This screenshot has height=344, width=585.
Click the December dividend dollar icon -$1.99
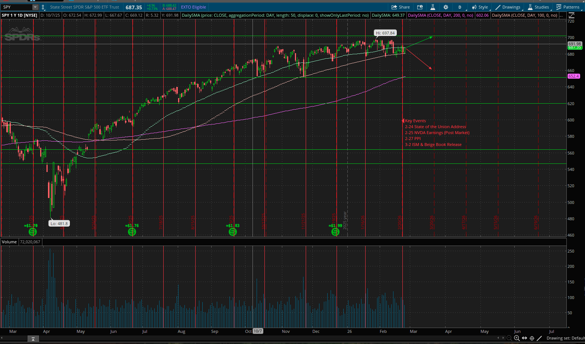[x=335, y=232]
